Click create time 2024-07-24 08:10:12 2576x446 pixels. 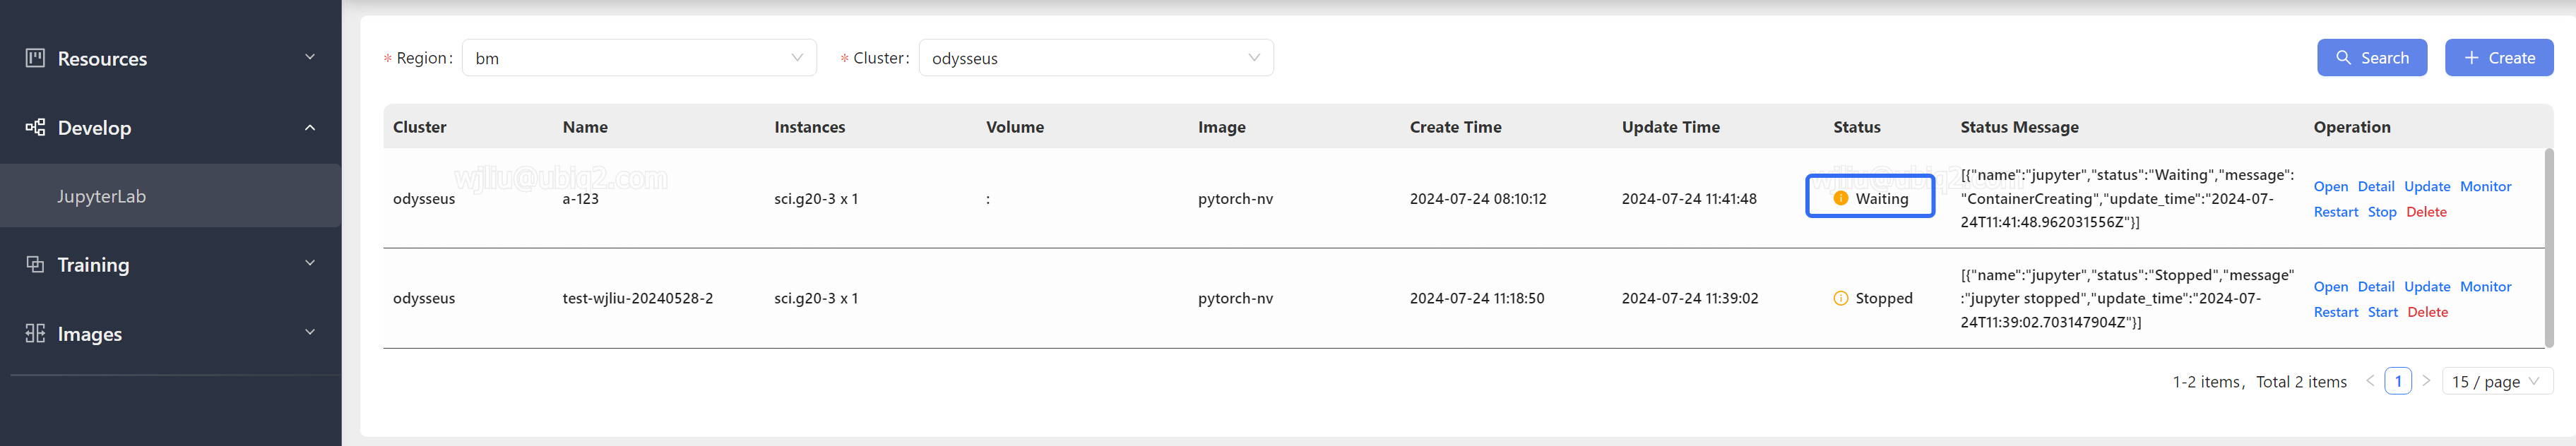(x=1477, y=198)
